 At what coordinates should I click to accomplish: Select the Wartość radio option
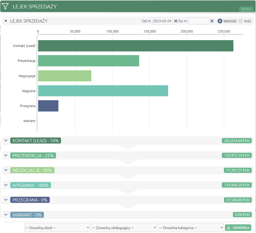220,21
